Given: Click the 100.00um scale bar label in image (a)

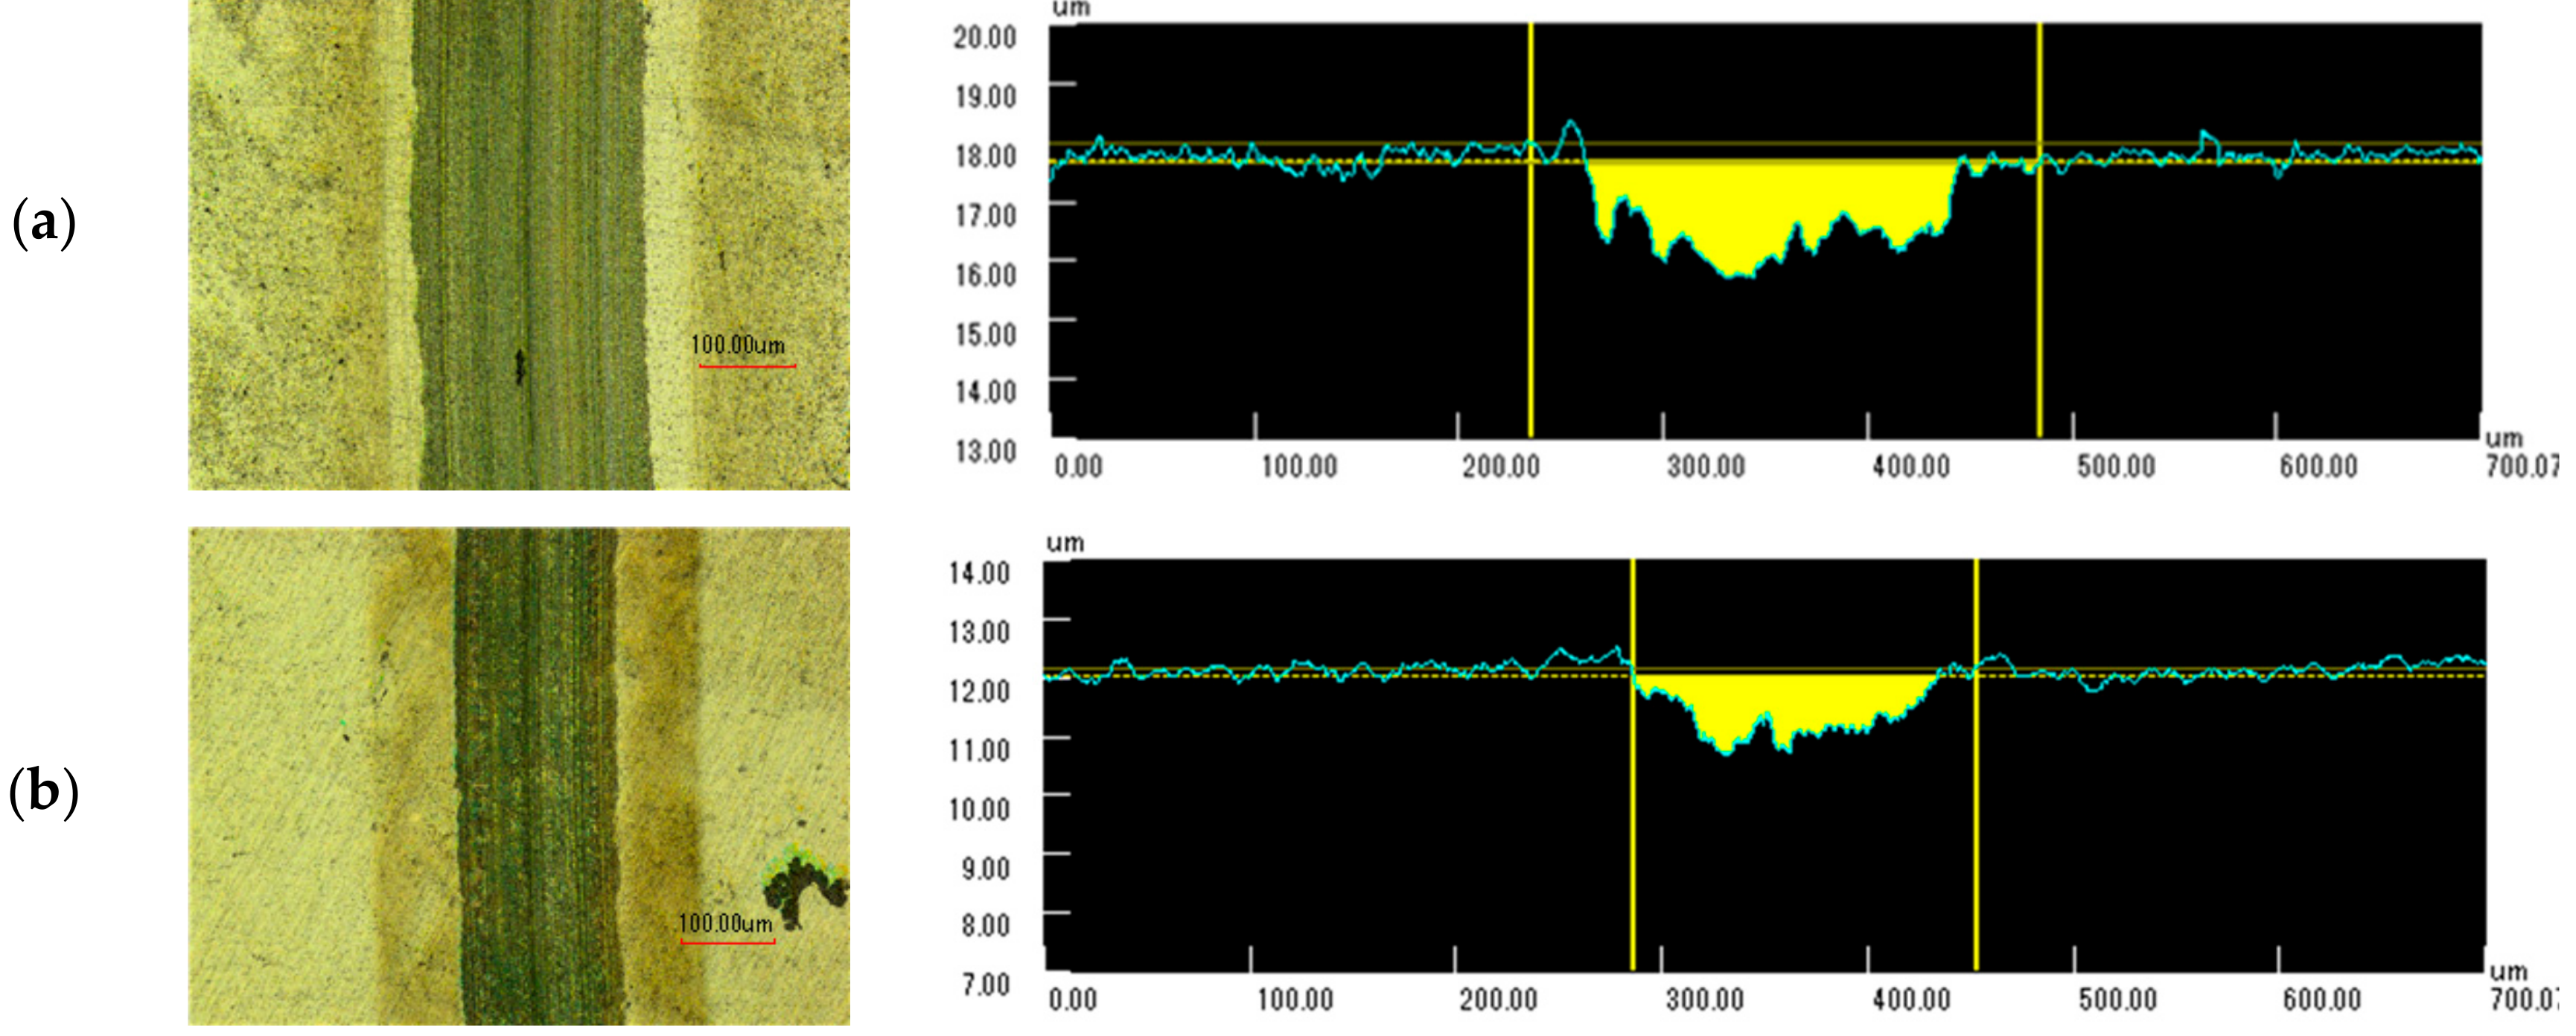Looking at the screenshot, I should click(x=738, y=346).
